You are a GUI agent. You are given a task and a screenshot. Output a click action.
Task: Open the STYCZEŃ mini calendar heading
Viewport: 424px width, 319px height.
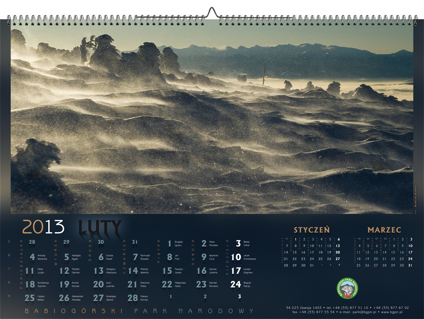point(311,230)
